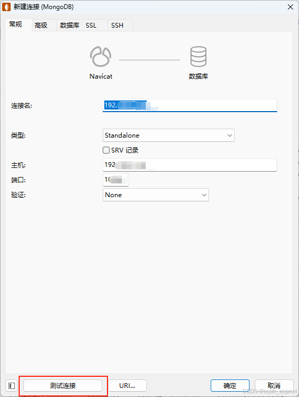The image size is (299, 397).
Task: Click the 验证 label
Action: click(18, 195)
